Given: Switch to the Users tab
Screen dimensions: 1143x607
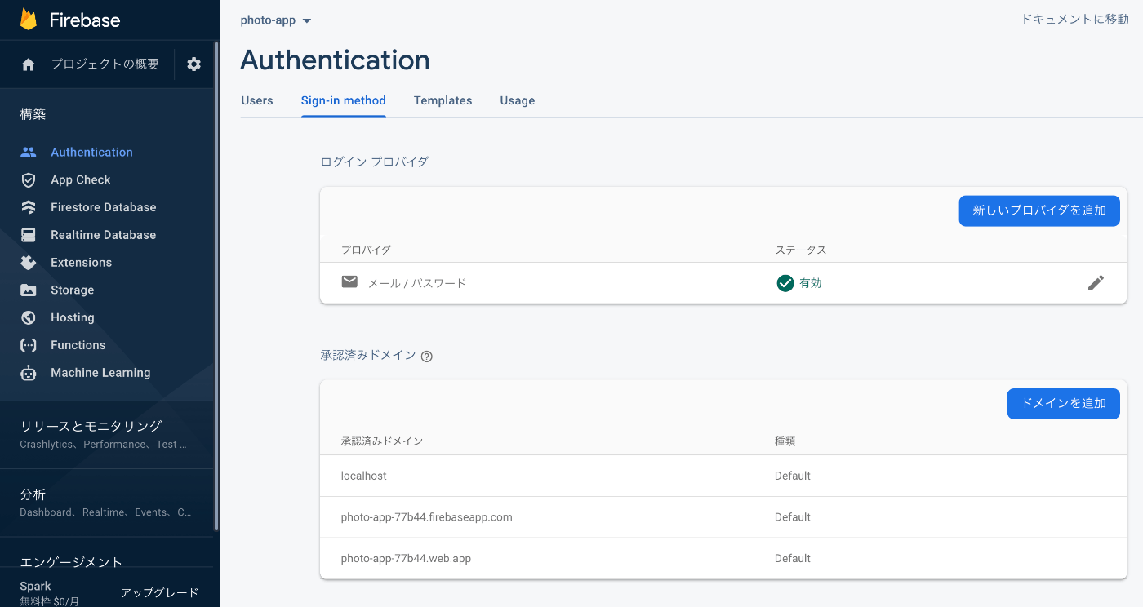Looking at the screenshot, I should coord(257,100).
